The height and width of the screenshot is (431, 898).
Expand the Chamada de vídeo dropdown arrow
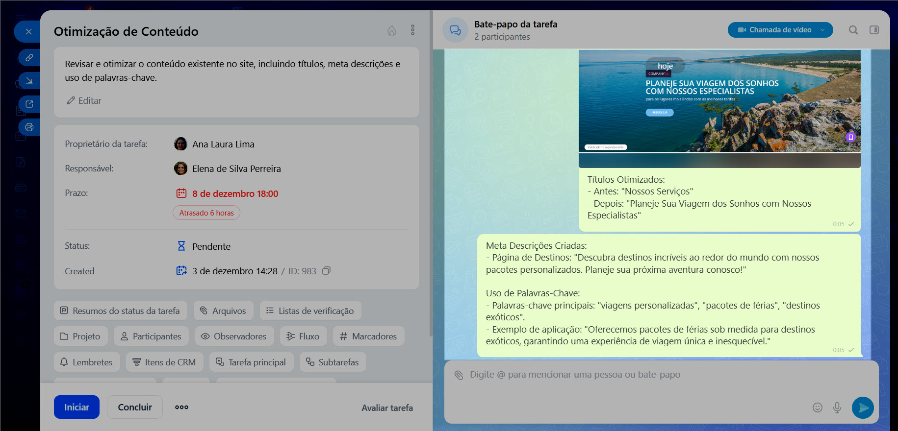tap(823, 30)
